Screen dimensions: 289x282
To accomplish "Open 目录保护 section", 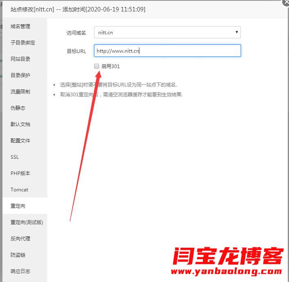I will (20, 75).
